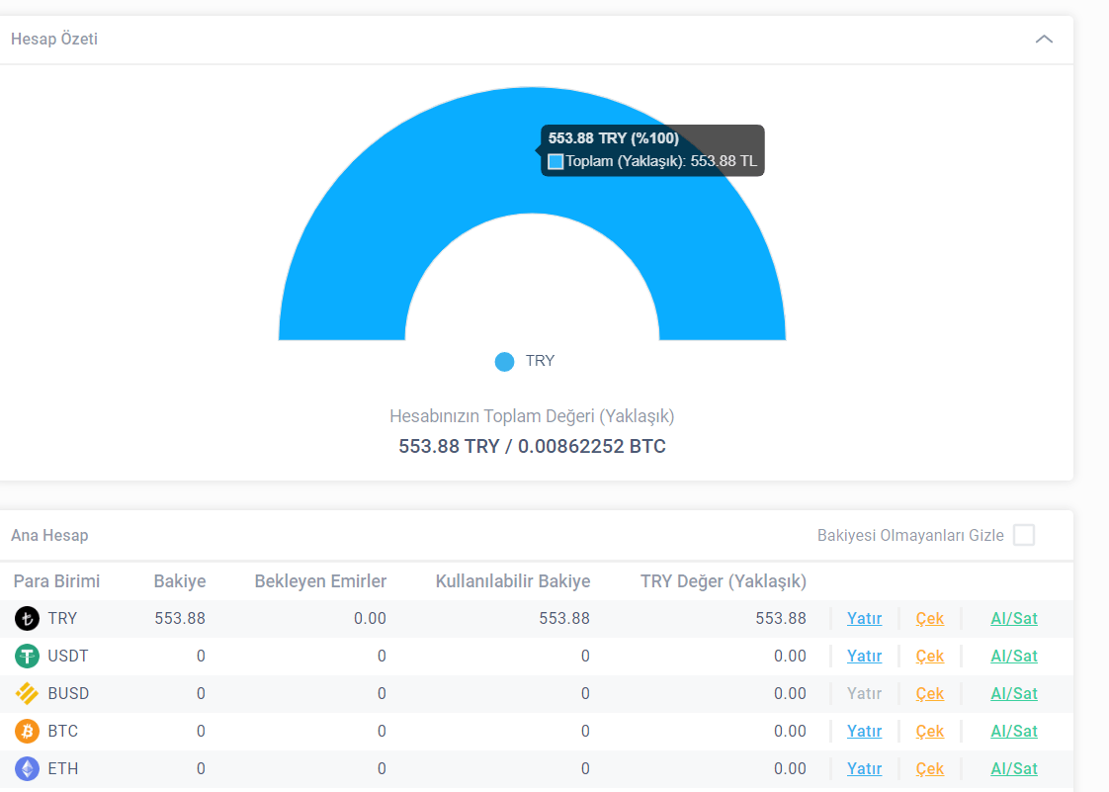Click the Ethereum ETH icon
The image size is (1109, 792).
(x=27, y=768)
